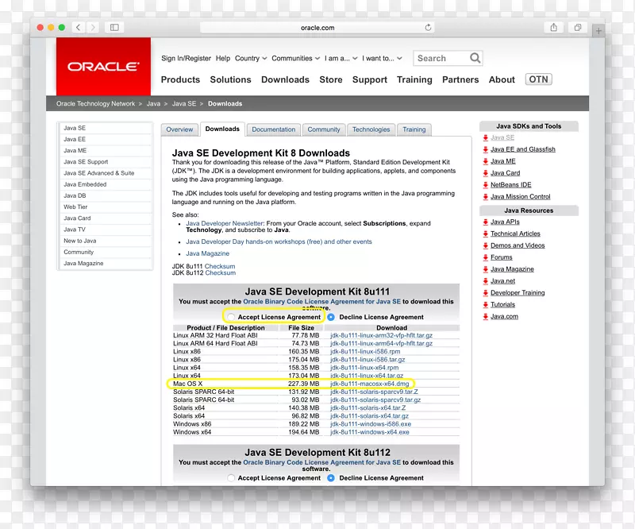Open a new tab with the plus icon

[598, 30]
